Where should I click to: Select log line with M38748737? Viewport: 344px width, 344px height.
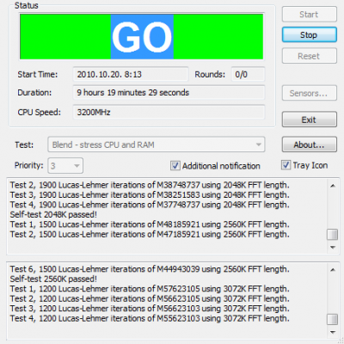coord(150,185)
